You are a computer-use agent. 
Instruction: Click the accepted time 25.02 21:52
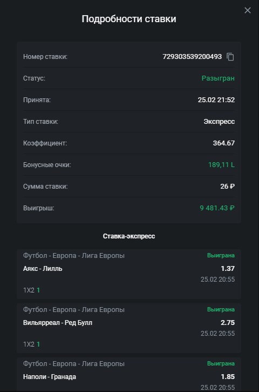pos(216,100)
